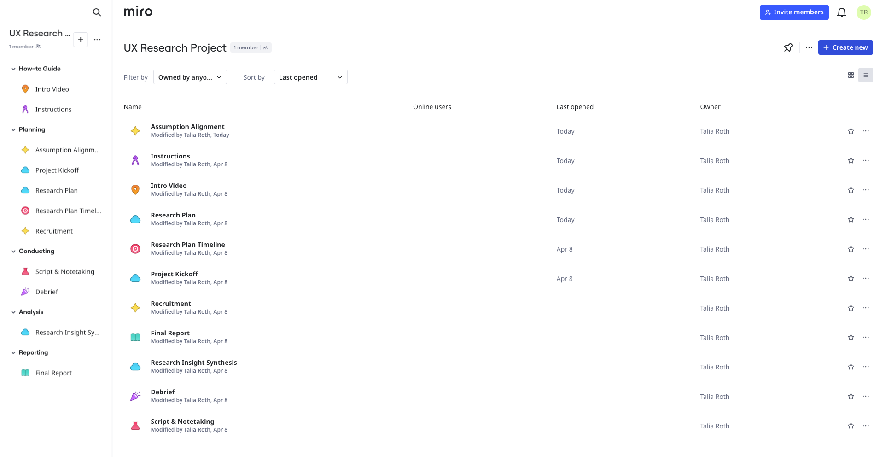The height and width of the screenshot is (457, 880).
Task: Open the search magnifier in sidebar
Action: click(x=97, y=12)
